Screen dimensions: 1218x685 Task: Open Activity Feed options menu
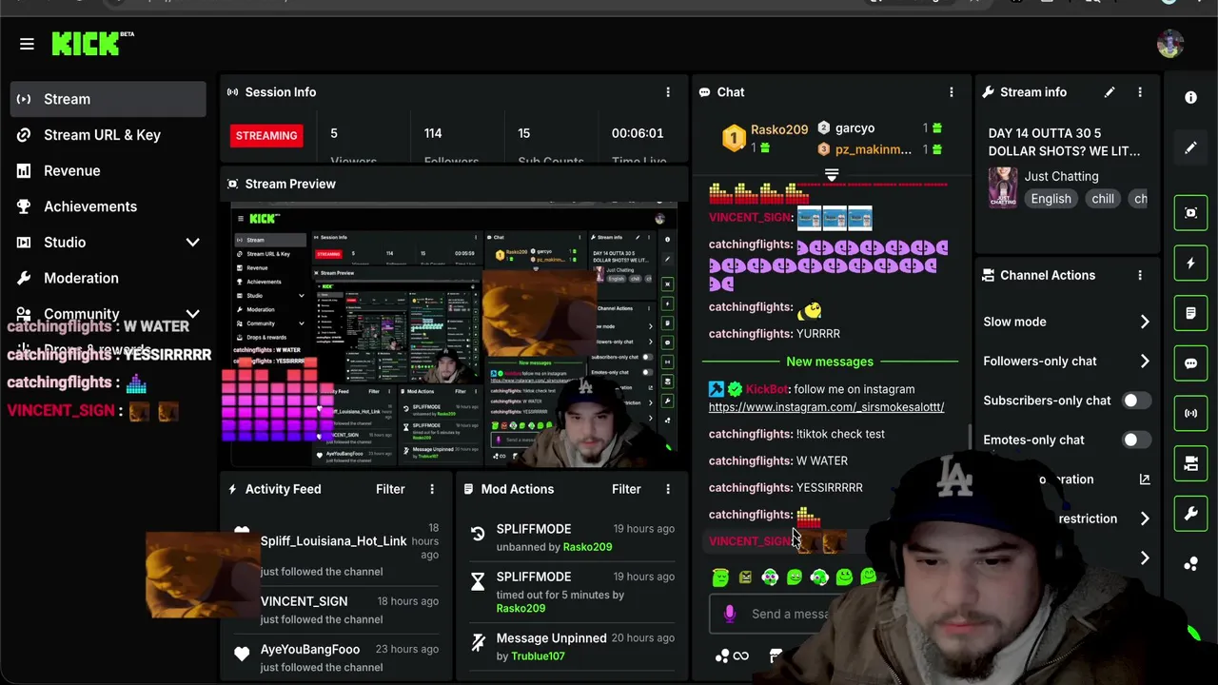coord(432,489)
